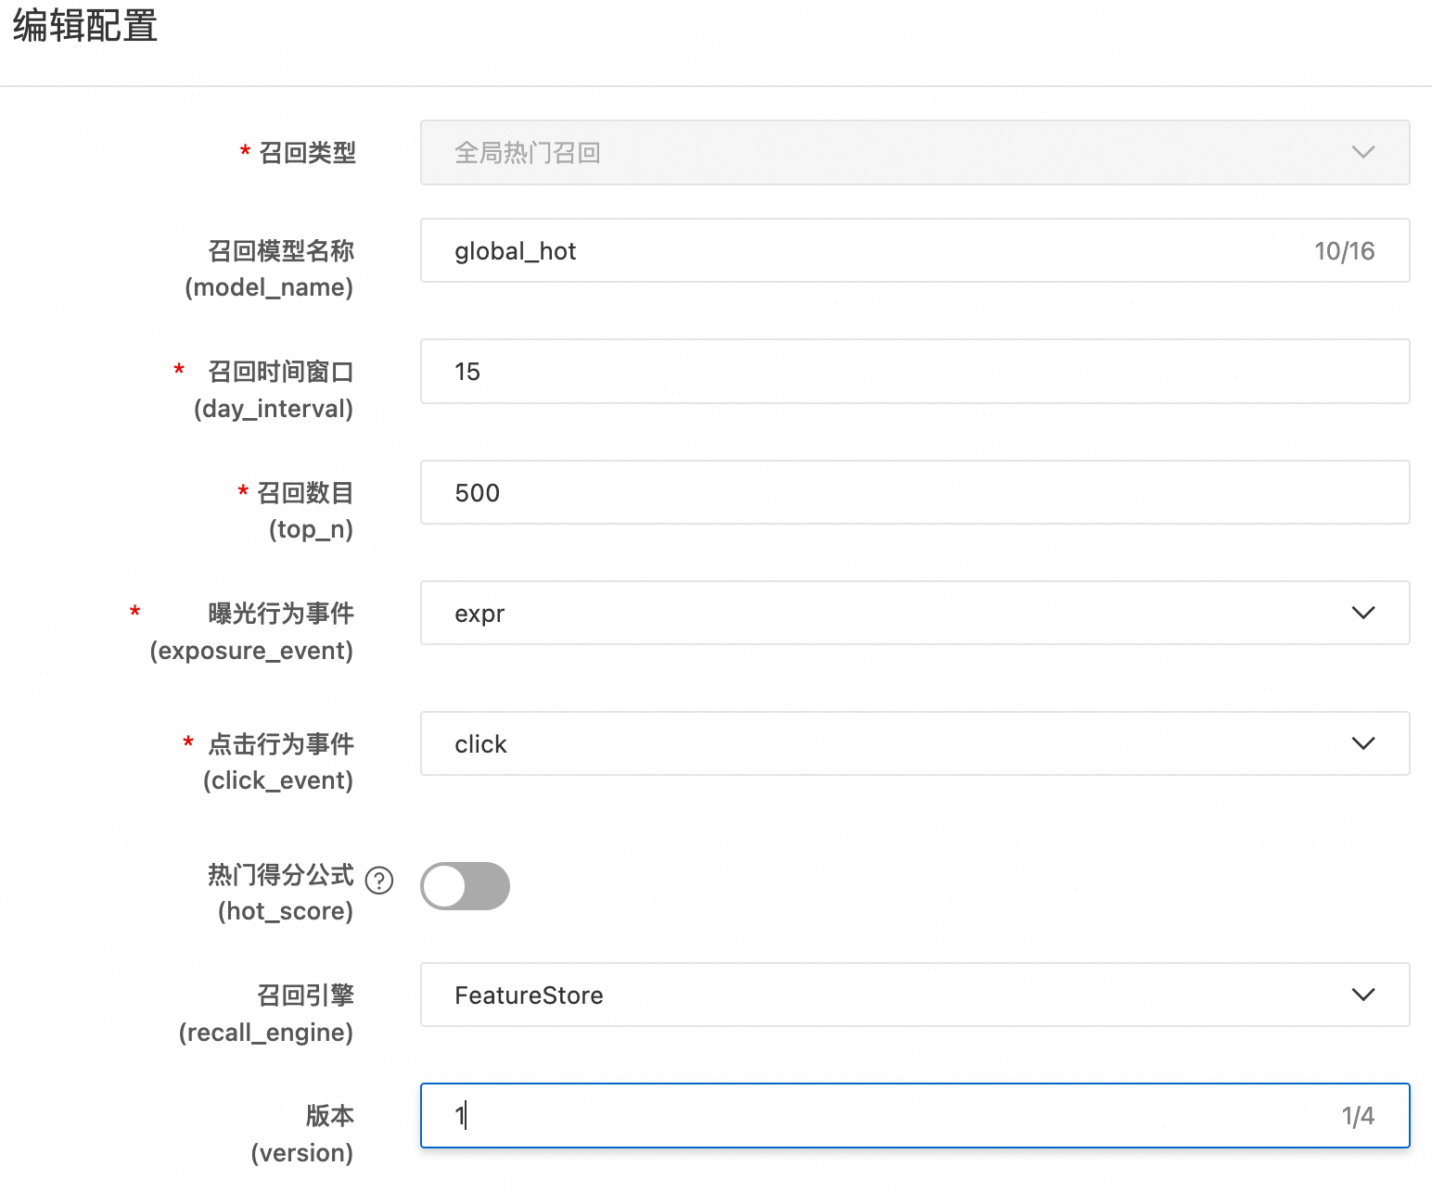Open the 召回类型 dropdown showing 全局热门召回

[x=914, y=152]
